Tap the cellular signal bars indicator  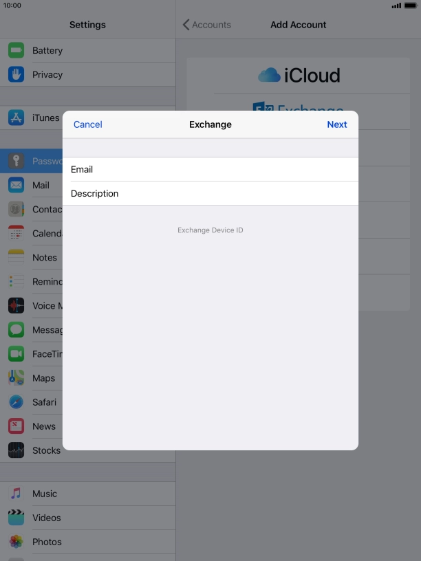click(x=396, y=5)
